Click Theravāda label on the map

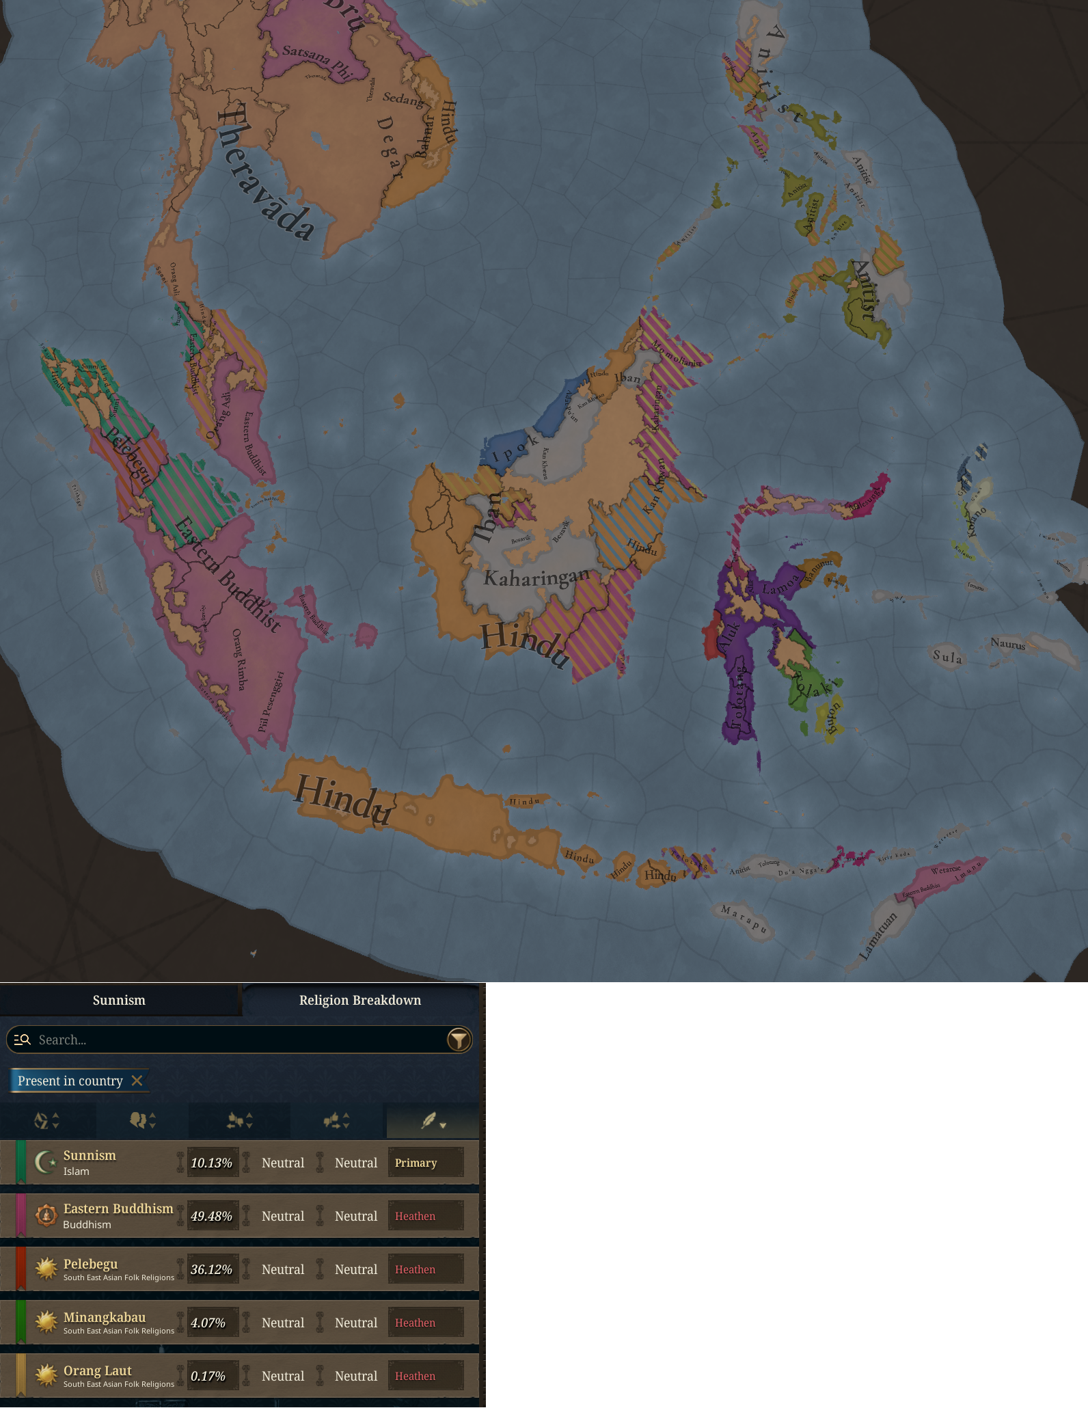pos(265,172)
